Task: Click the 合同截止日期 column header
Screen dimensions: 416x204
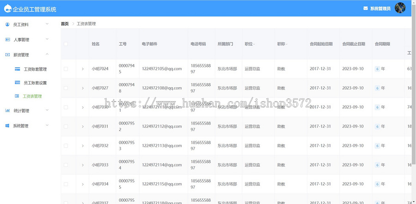Action: 354,44
